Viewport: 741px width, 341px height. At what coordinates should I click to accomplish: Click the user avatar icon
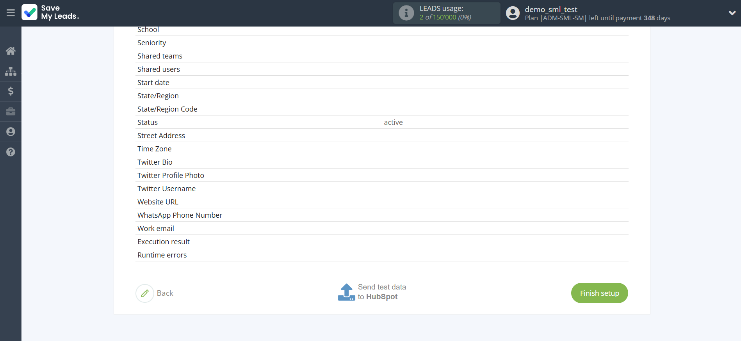click(513, 13)
